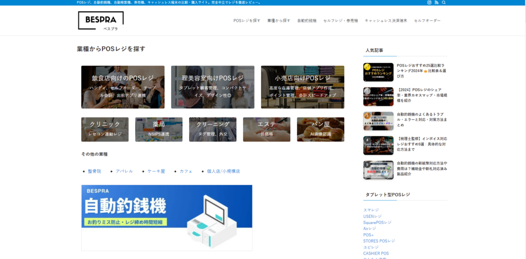This screenshot has width=526, height=259.
Task: Open the 【2024】POSレジのシェア率 article title
Action: coord(422,95)
